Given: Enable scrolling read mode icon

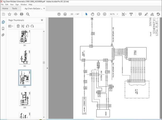Looking at the screenshot, I should (x=131, y=14).
